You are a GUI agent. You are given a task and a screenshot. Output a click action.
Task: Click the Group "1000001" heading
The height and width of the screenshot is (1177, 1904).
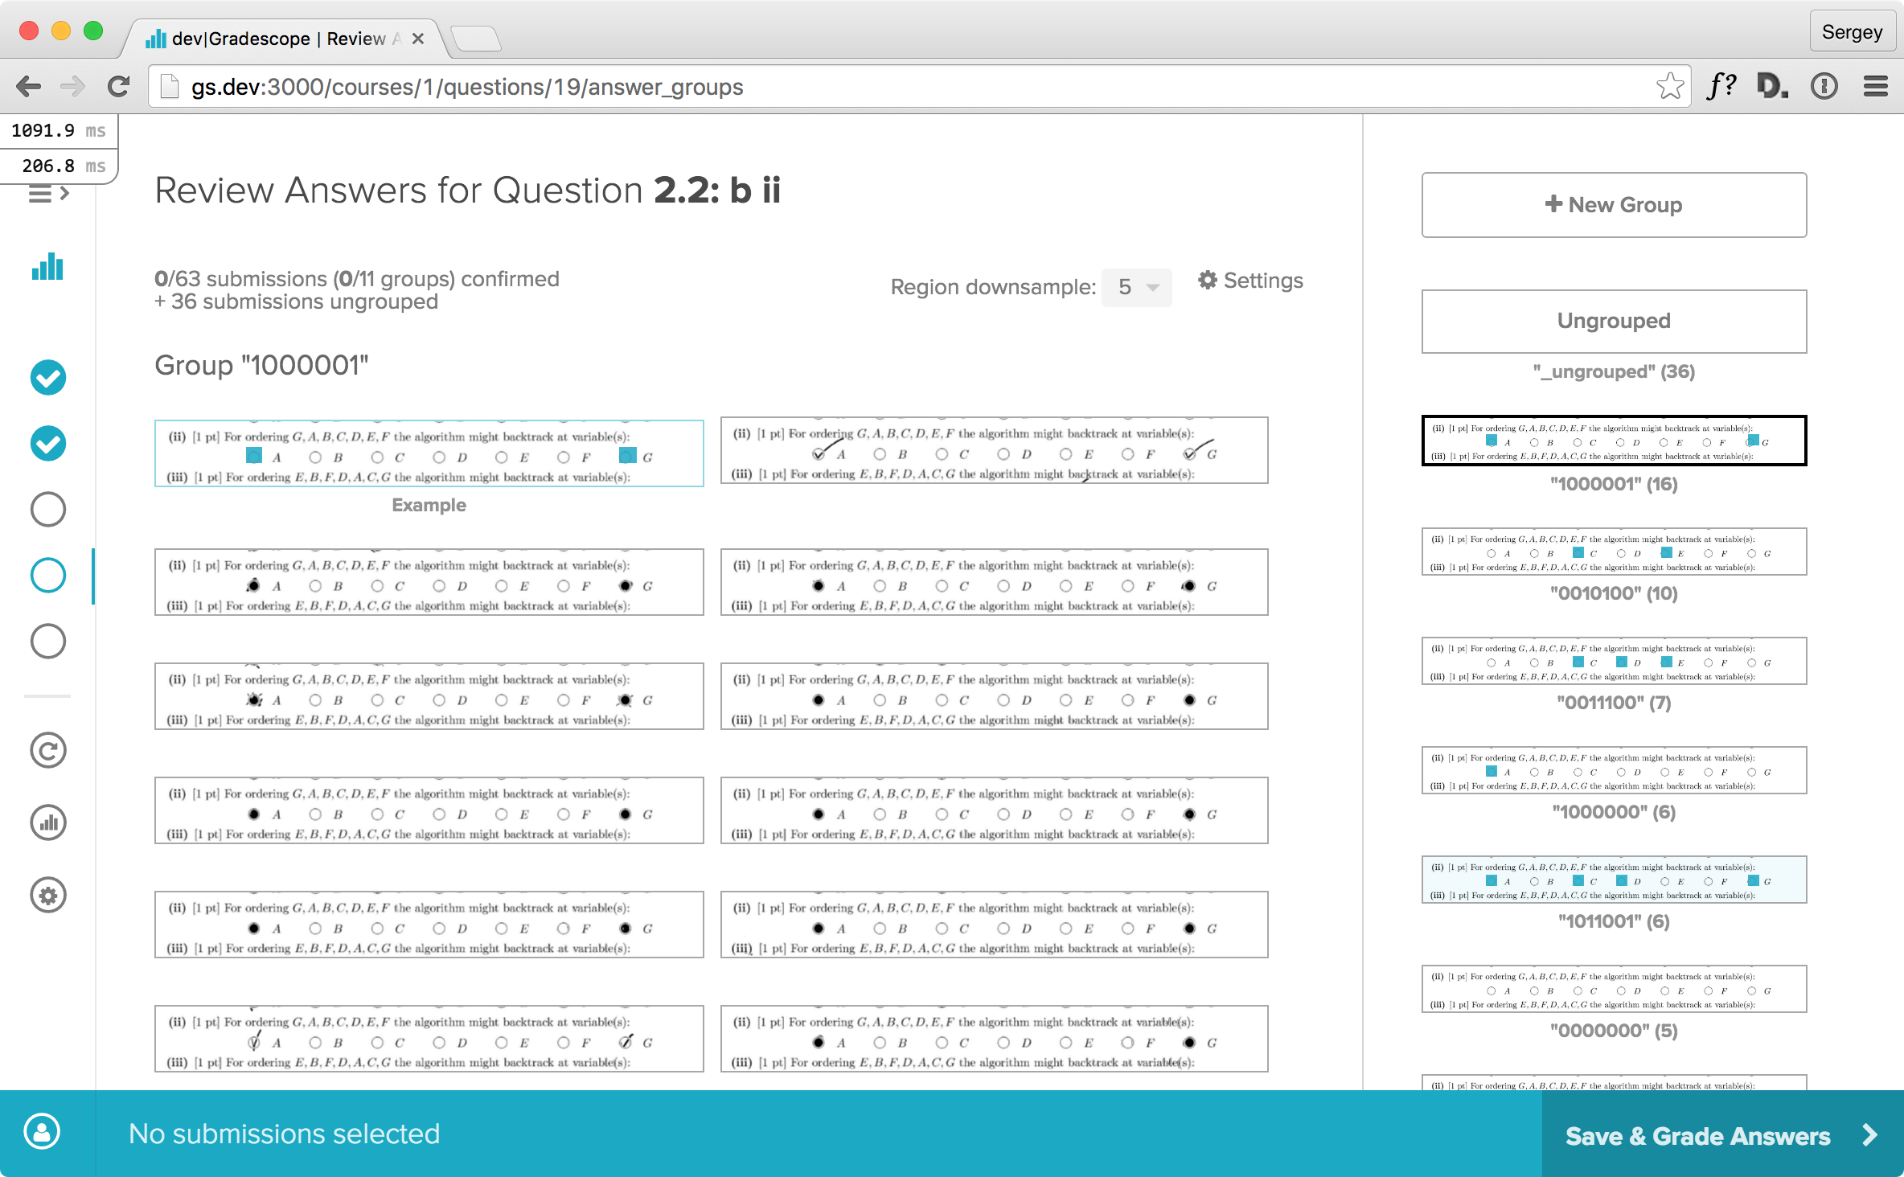[x=261, y=365]
